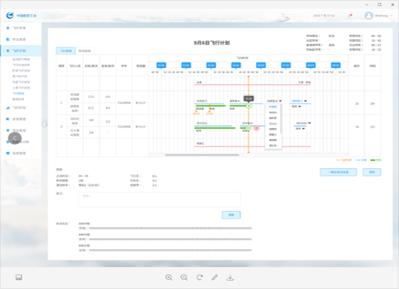Switch to the second tab above the table
This screenshot has height=289, width=399.
[85, 51]
